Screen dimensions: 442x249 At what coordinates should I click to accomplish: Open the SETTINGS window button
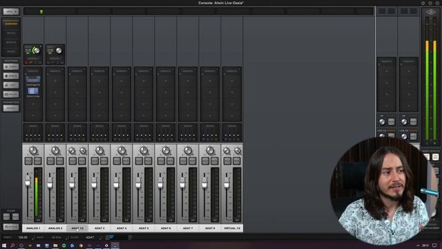11,227
